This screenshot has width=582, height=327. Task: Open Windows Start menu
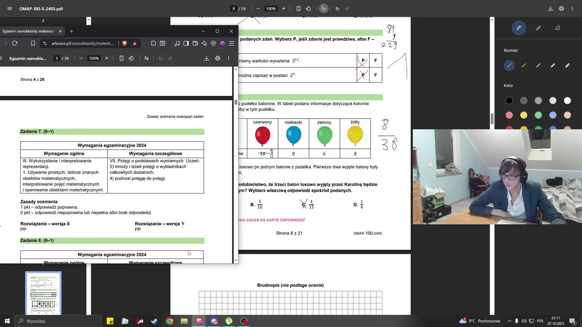7,321
